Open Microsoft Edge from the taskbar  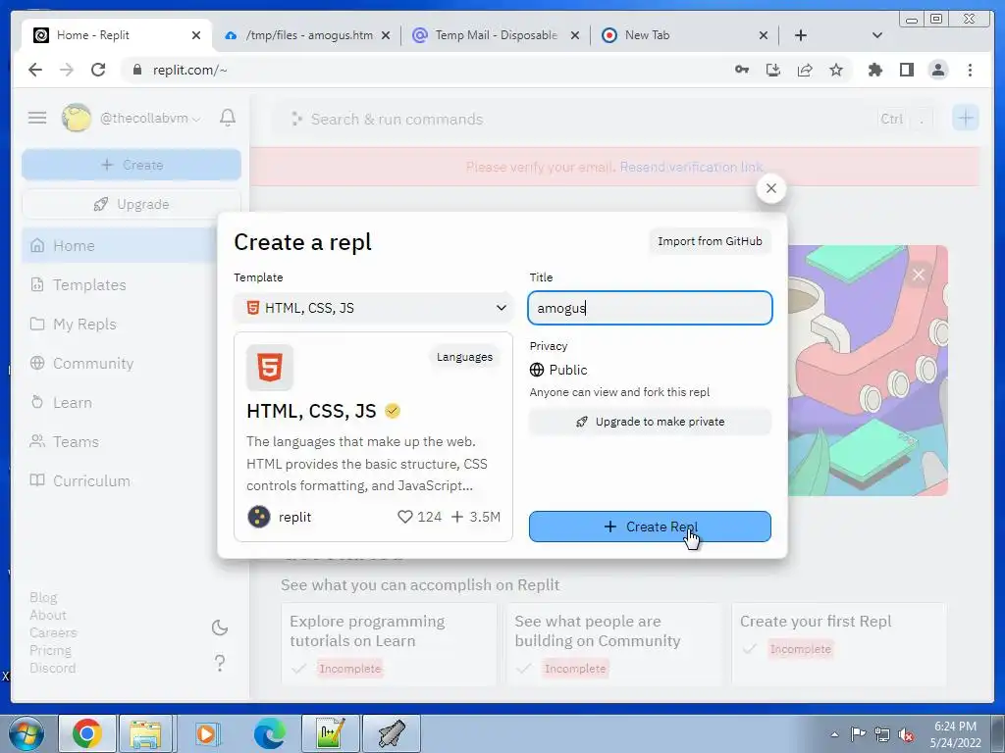(270, 733)
